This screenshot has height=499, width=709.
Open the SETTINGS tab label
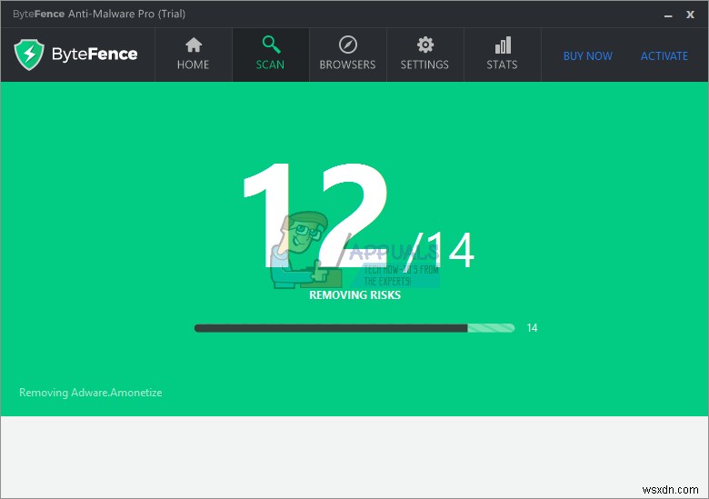424,65
